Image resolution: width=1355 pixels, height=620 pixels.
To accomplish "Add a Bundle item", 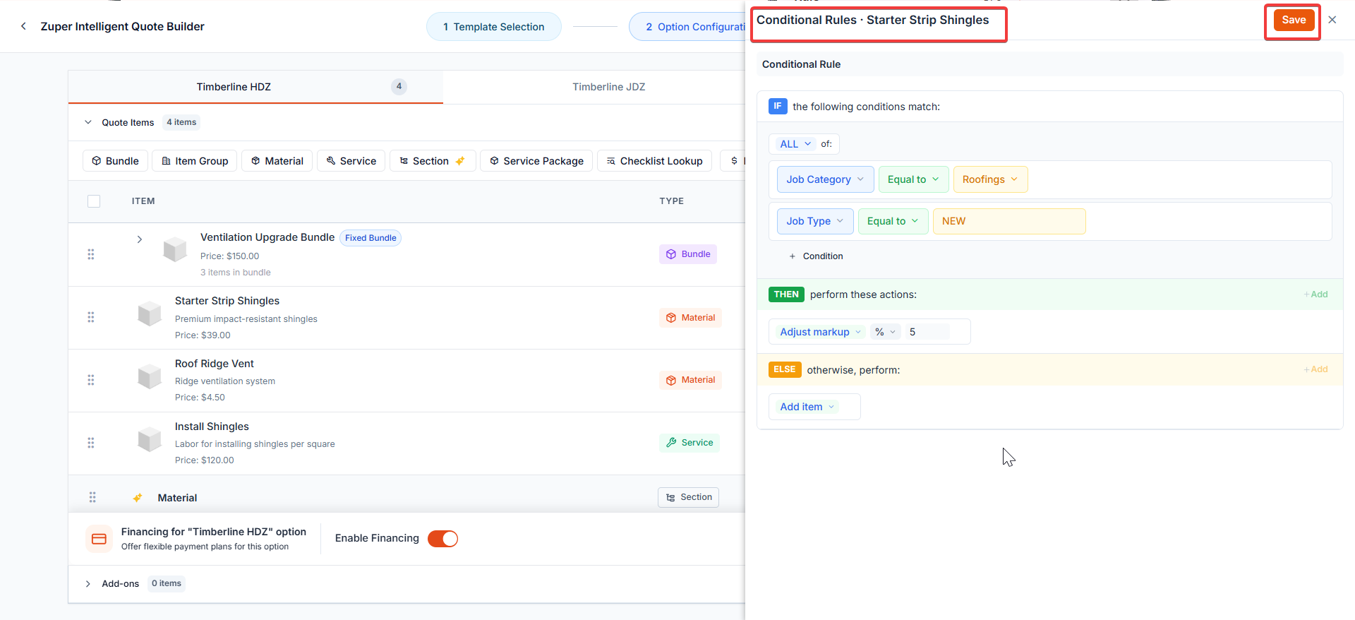I will [116, 161].
